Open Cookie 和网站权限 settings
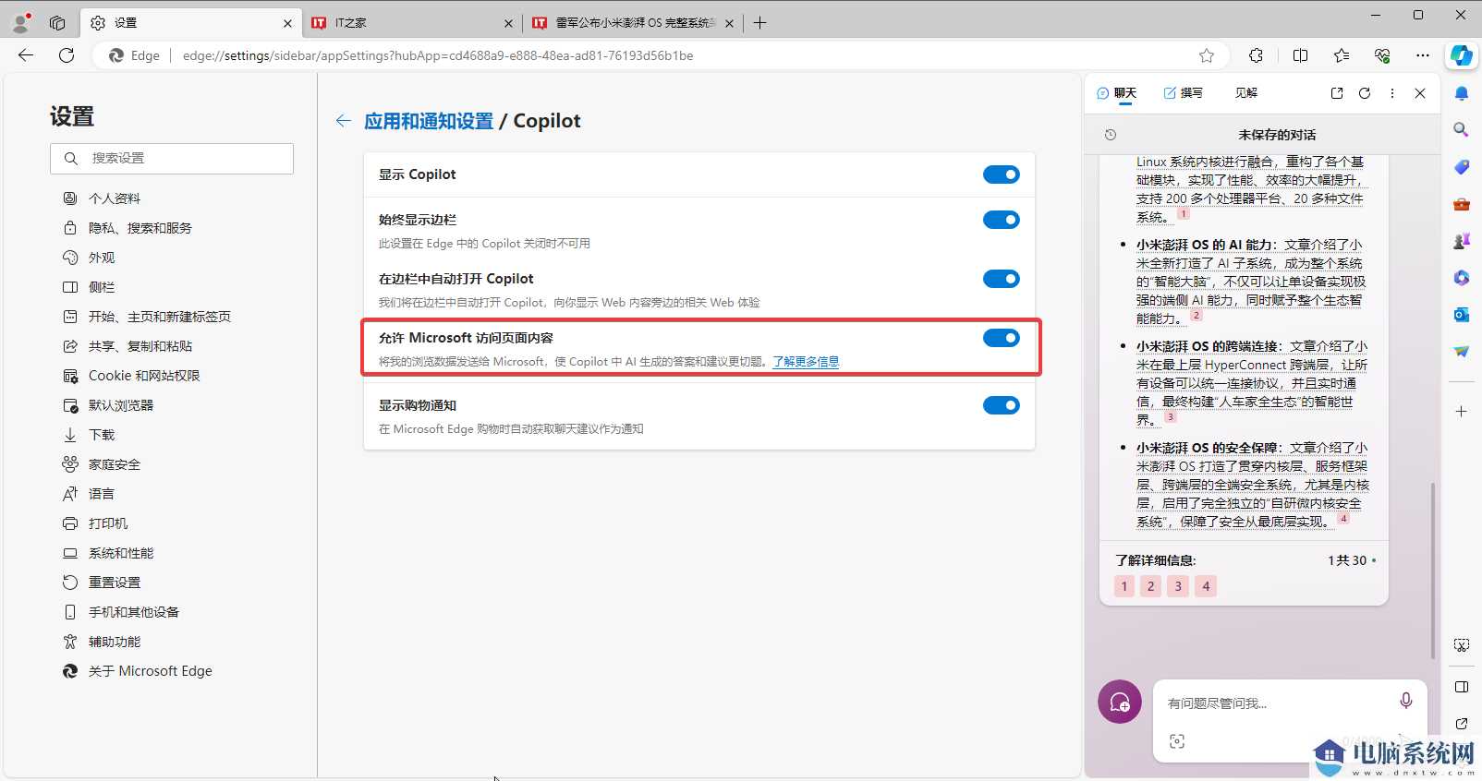Screen dimensions: 1482x781 tap(144, 376)
